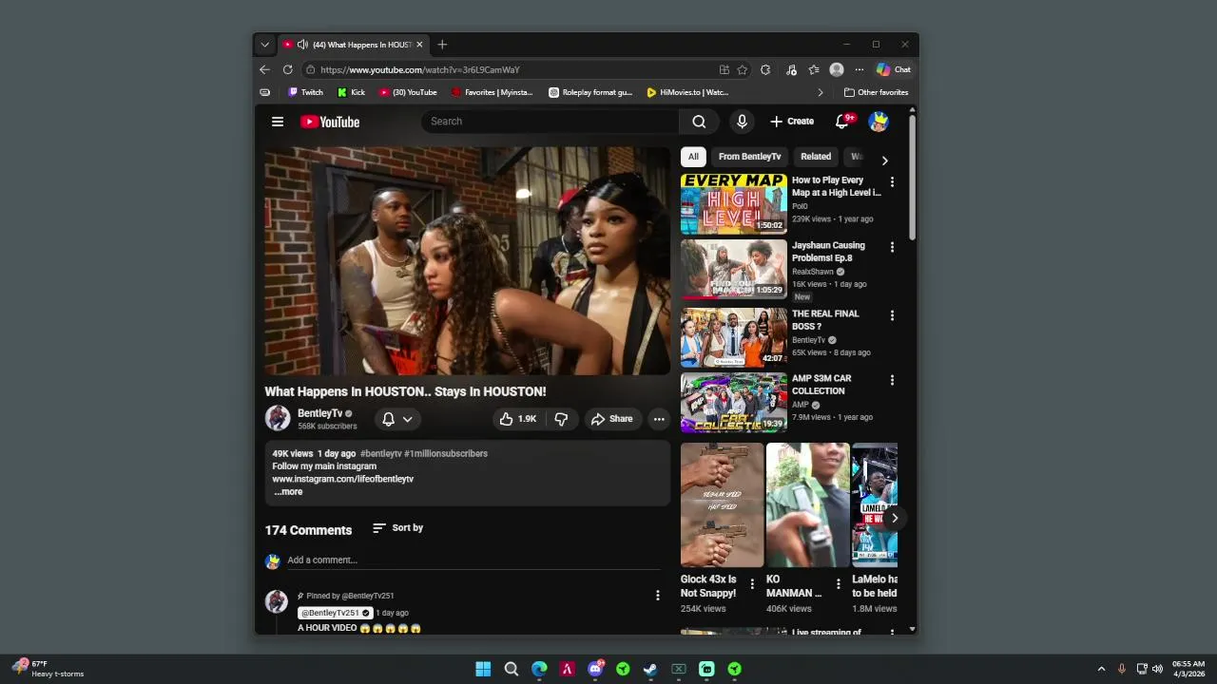The width and height of the screenshot is (1217, 684).
Task: Click the page vertical scrollbar thumb
Action: pyautogui.click(x=912, y=176)
